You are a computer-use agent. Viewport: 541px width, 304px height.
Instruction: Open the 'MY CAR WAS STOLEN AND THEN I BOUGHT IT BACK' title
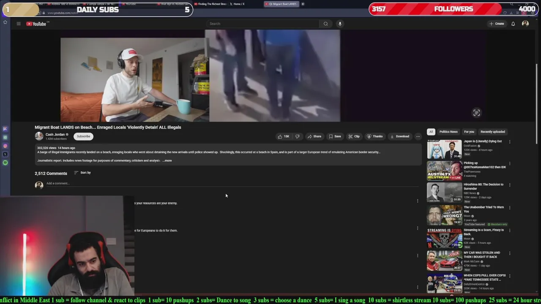pyautogui.click(x=482, y=255)
